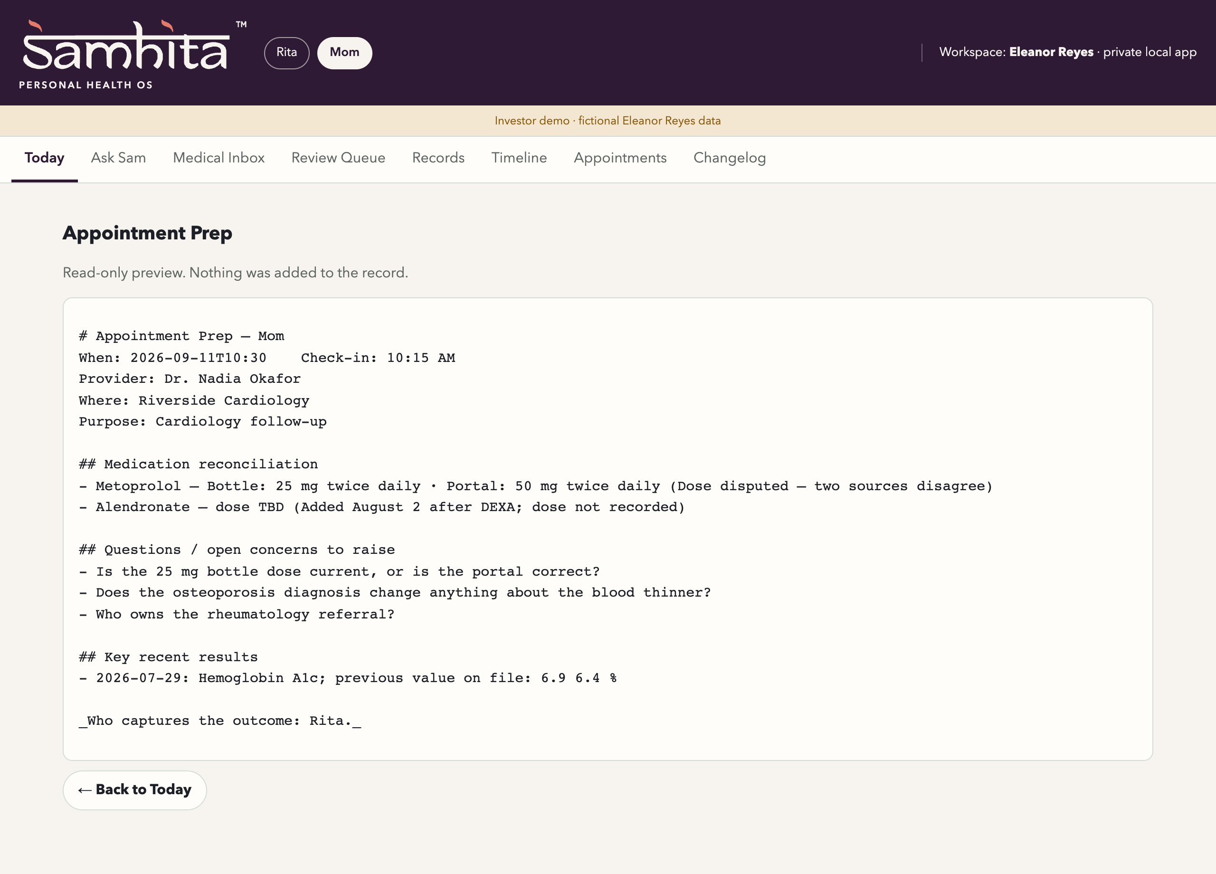Click the osteoporosis blood thinner question
The width and height of the screenshot is (1216, 874).
395,593
